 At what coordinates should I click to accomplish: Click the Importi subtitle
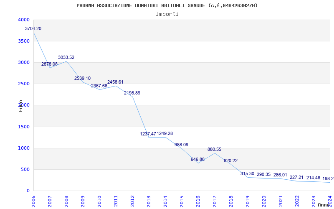(x=167, y=14)
